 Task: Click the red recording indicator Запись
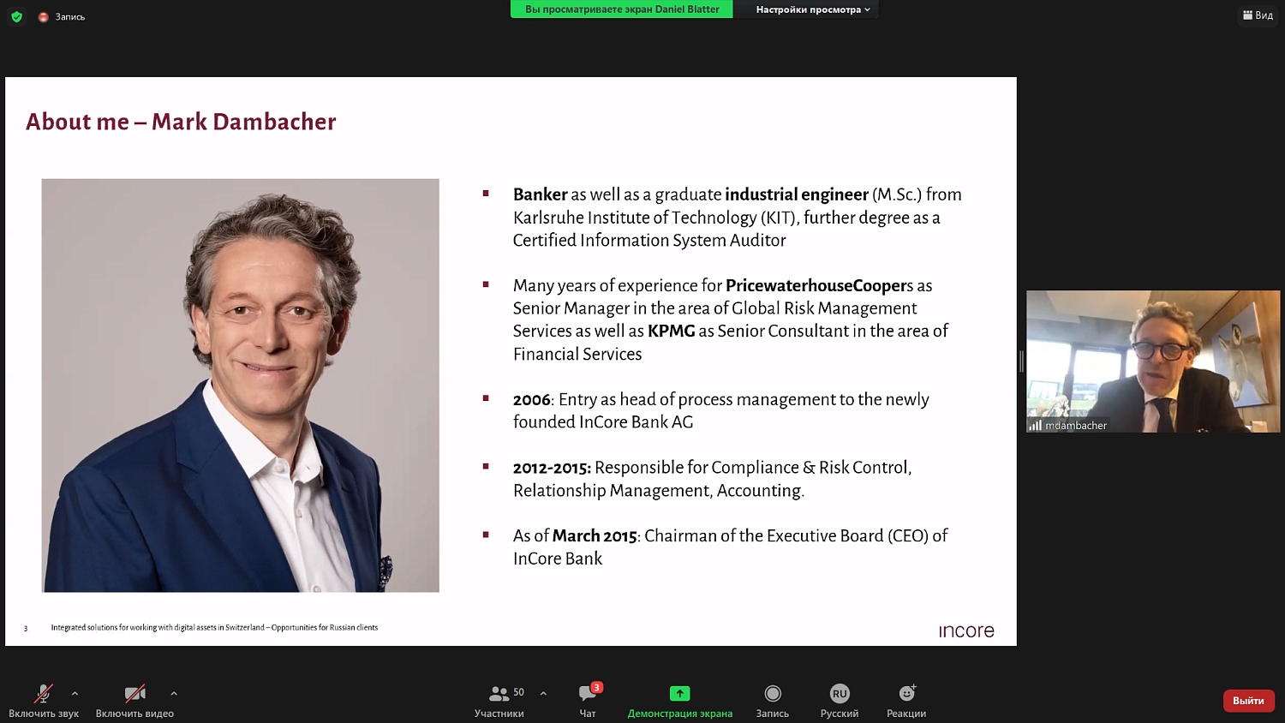[x=62, y=16]
